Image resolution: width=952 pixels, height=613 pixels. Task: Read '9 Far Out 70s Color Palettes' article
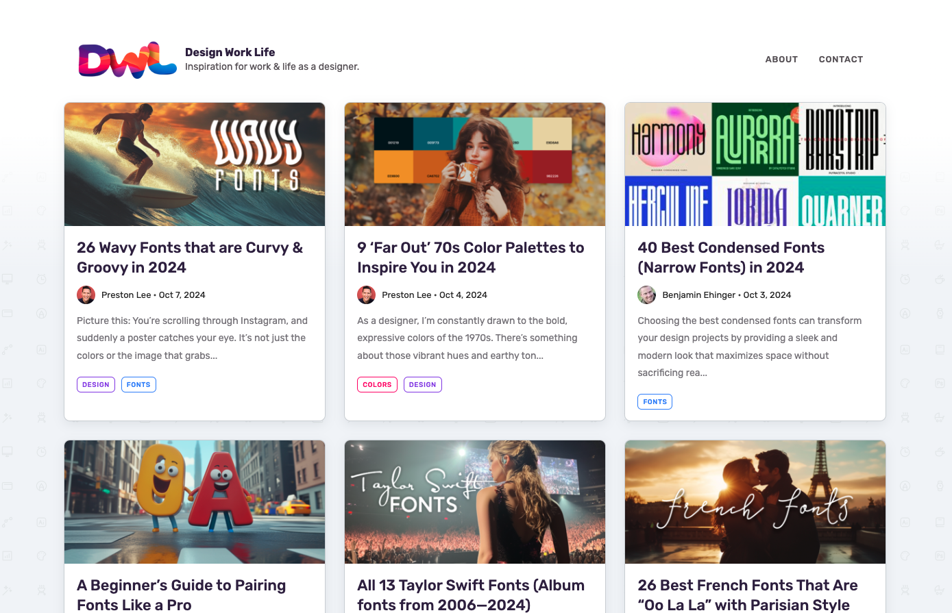(x=471, y=258)
